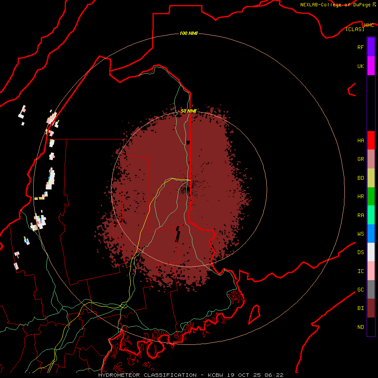Click the purple RF legend color block
This screenshot has width=378, height=378.
(x=371, y=47)
